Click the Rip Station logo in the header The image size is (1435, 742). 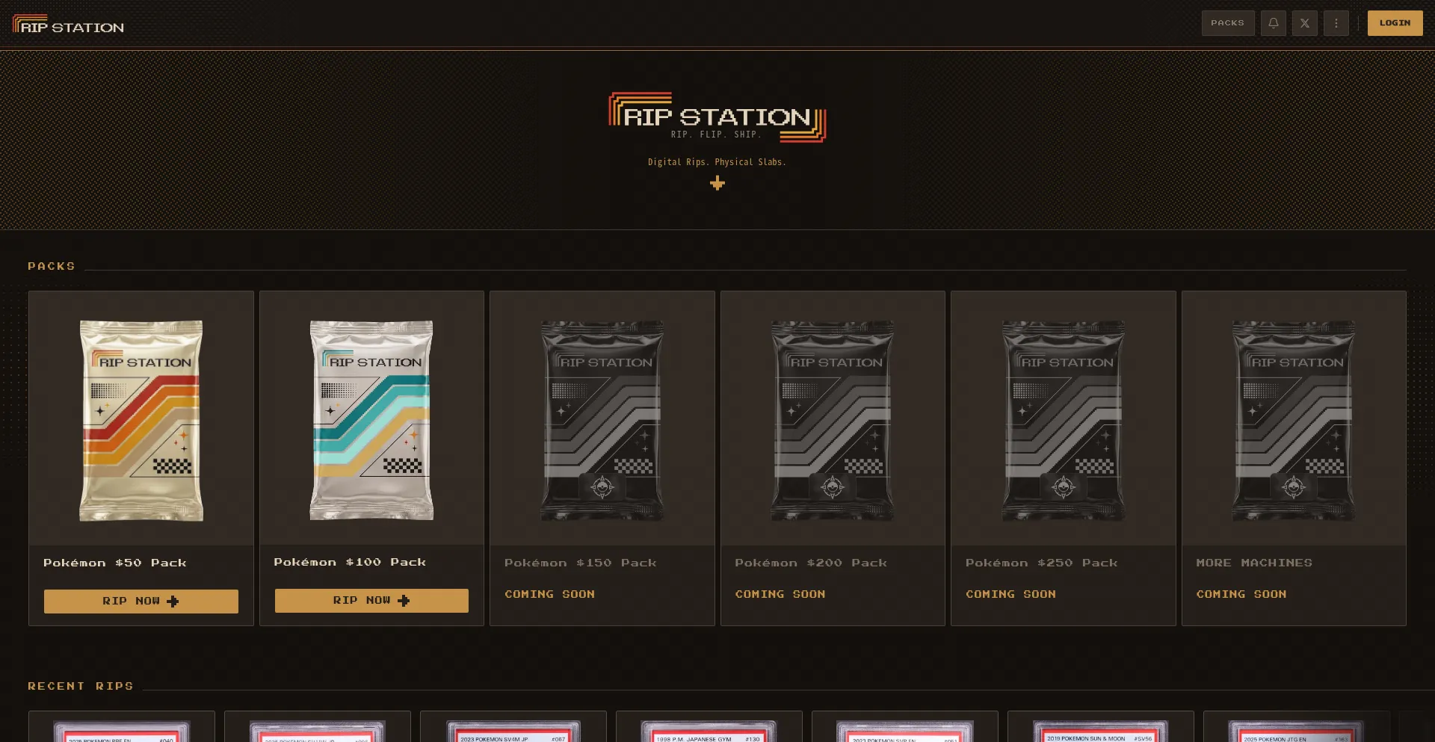point(68,25)
